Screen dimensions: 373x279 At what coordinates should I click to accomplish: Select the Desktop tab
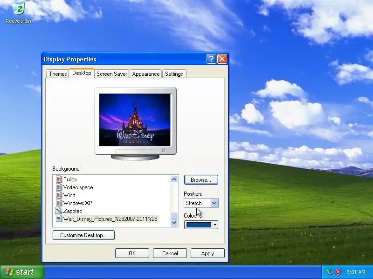tap(82, 73)
